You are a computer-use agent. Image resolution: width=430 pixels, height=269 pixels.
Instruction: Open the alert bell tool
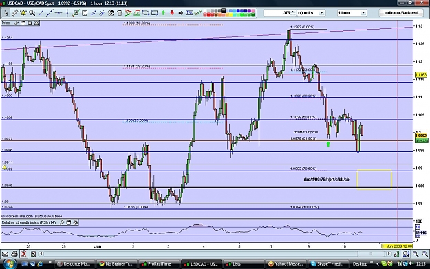23,13
